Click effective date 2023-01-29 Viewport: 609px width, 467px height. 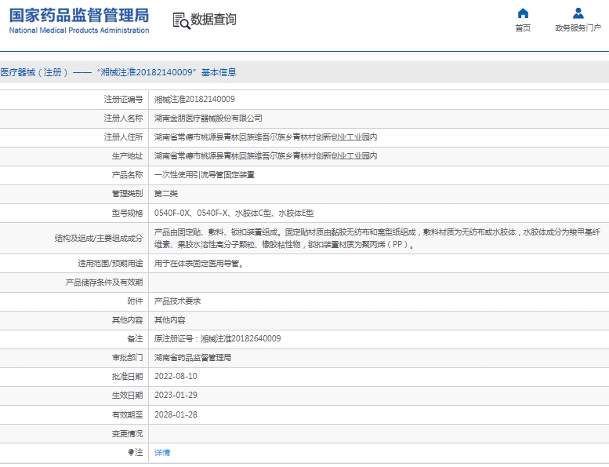(x=176, y=395)
